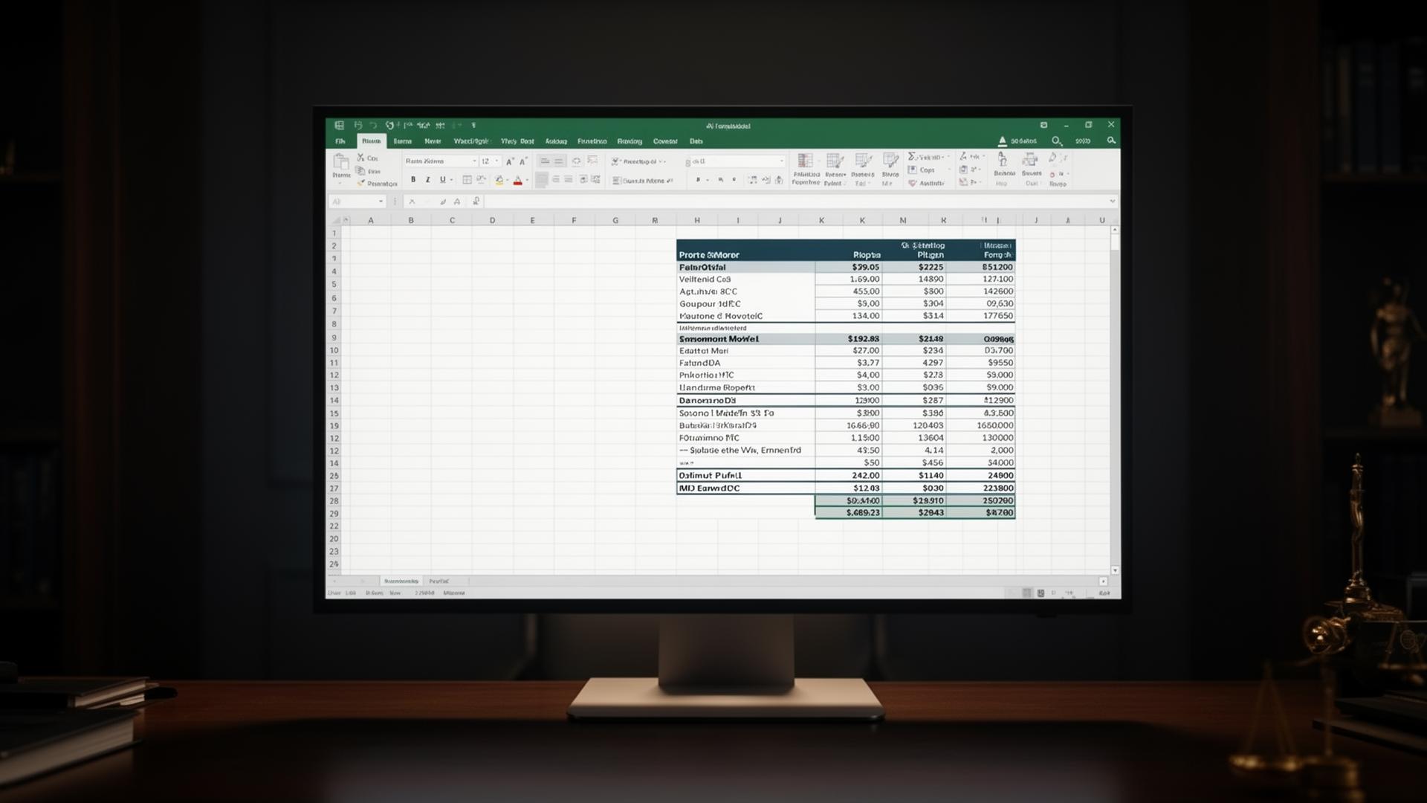Screen dimensions: 1427x803
Task: Toggle Bold formatting
Action: [x=413, y=180]
